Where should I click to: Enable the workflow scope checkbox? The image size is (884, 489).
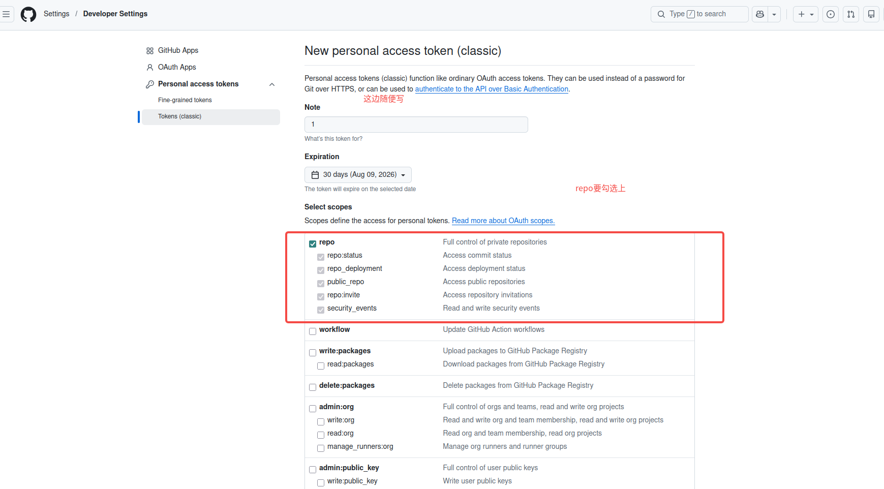(x=313, y=331)
